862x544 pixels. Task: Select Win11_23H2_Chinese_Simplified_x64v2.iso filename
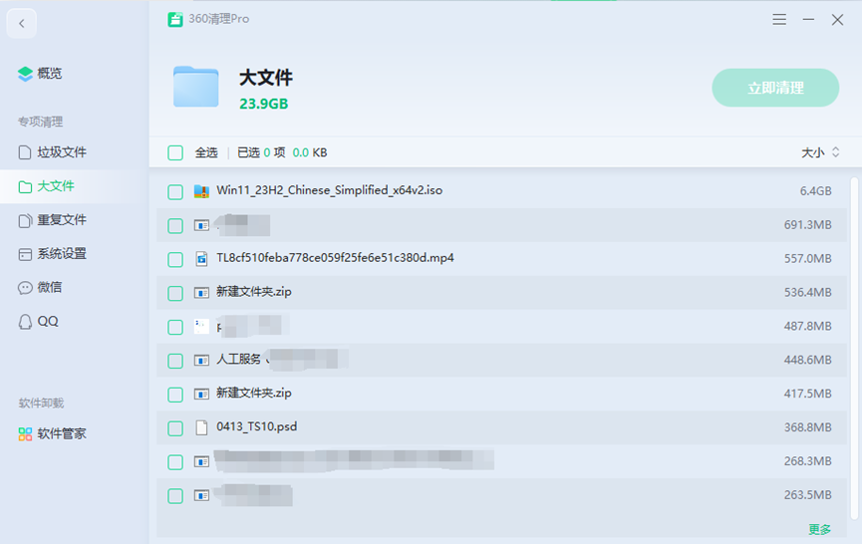coord(329,190)
